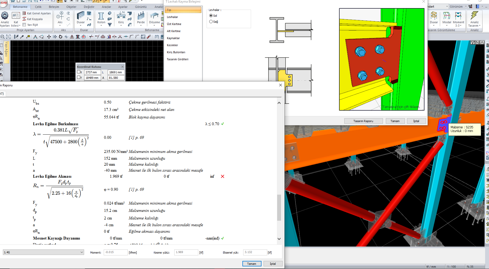489x269 pixels.
Task: Click İptal in the T Levhalı dialog
Action: tap(416, 121)
